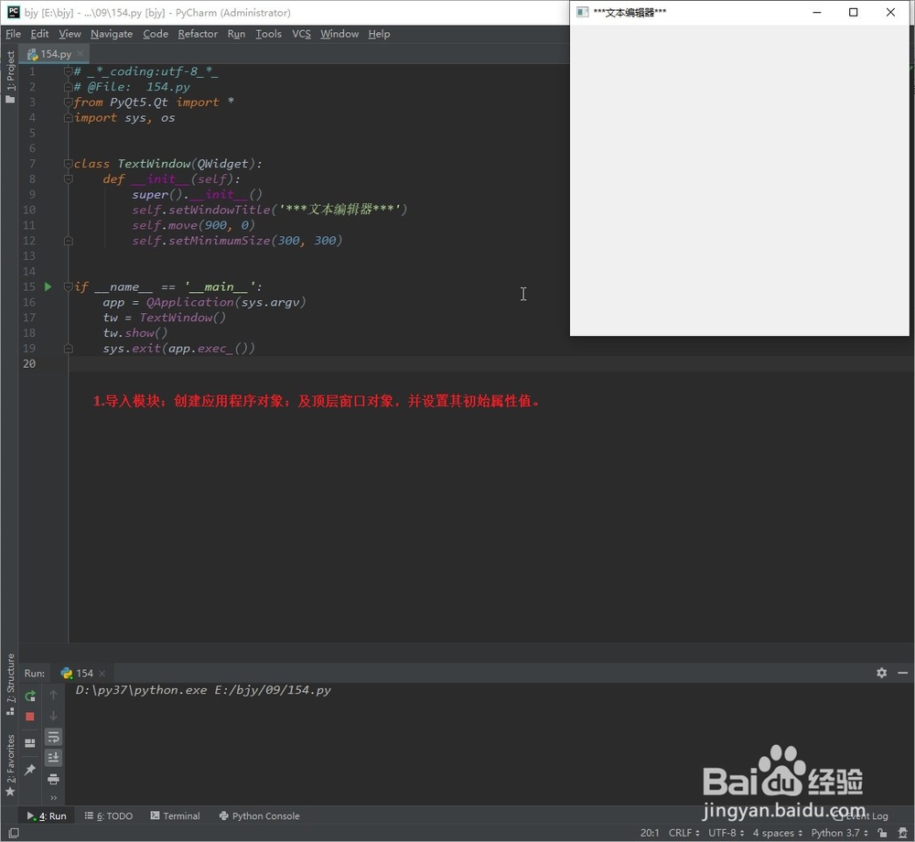915x842 pixels.
Task: Open the Navigate menu
Action: pyautogui.click(x=112, y=34)
